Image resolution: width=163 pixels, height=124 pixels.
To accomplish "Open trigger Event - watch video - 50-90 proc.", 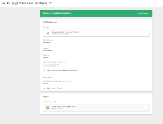I will coord(96,108).
